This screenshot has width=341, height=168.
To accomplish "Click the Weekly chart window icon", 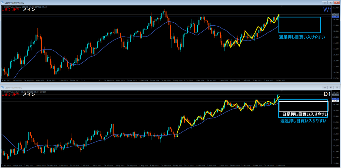I will [x=3, y=2].
